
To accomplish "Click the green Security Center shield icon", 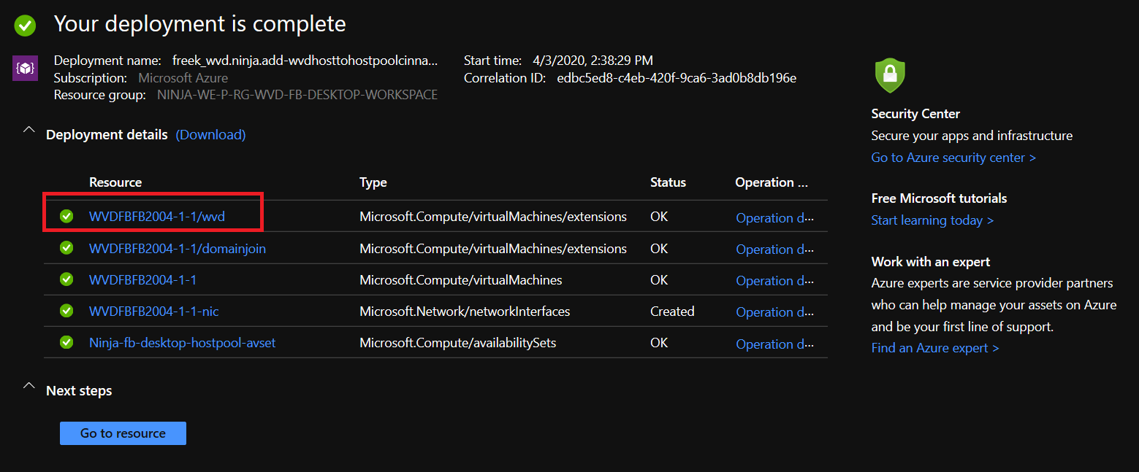I will pos(889,75).
